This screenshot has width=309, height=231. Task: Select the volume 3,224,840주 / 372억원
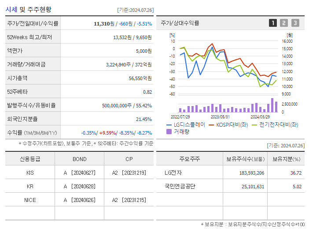(x=129, y=65)
